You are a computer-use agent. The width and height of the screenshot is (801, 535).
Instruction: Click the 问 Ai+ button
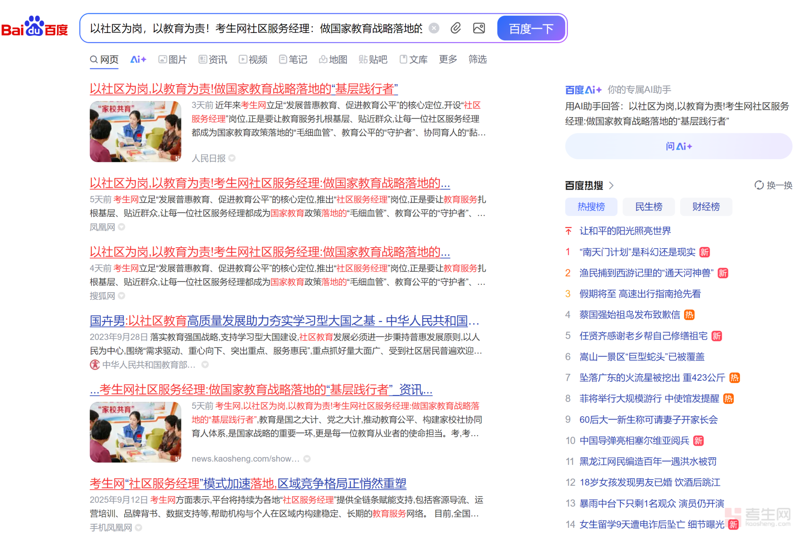click(x=678, y=146)
